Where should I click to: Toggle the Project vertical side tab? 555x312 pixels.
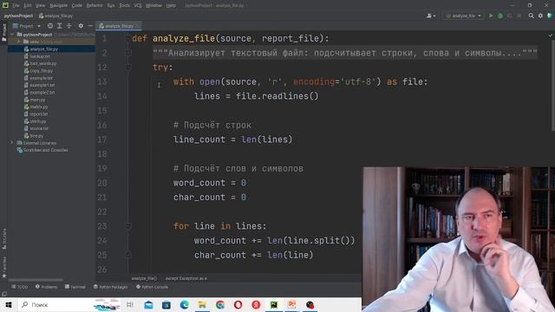click(x=4, y=32)
